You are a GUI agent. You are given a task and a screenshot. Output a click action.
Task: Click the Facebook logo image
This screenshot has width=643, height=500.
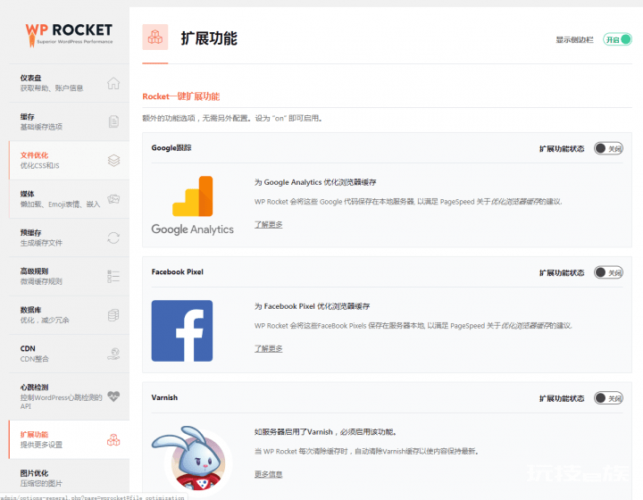pos(182,330)
